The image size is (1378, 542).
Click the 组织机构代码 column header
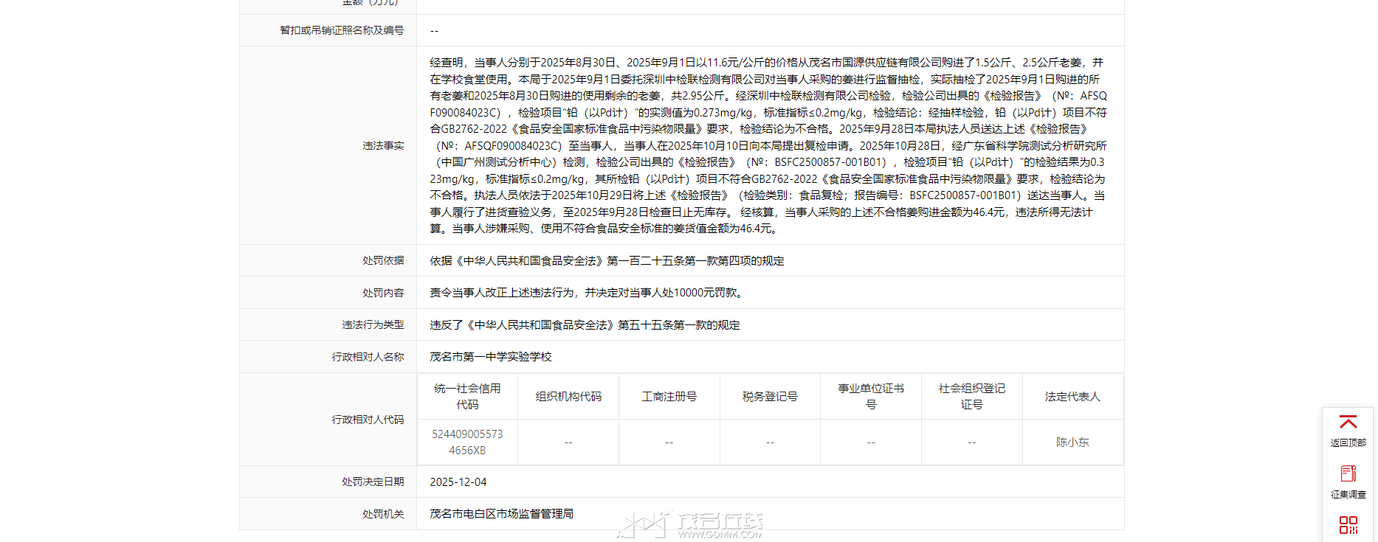(568, 397)
